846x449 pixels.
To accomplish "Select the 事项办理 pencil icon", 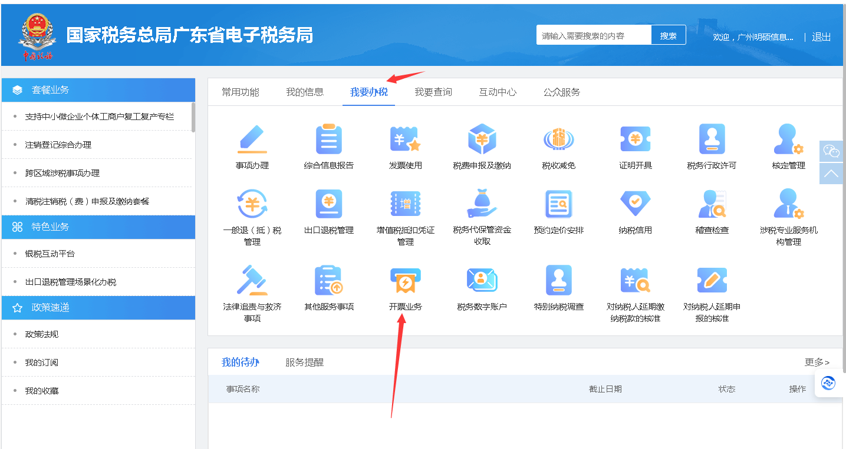I will 252,140.
